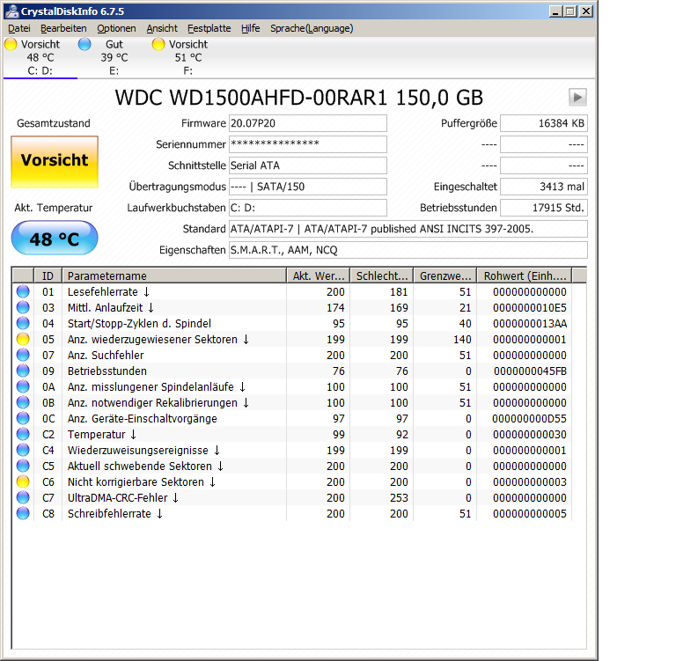Click blue status icon of Geräte-Einschaltvorgänge row
Image resolution: width=676 pixels, height=661 pixels.
[23, 418]
